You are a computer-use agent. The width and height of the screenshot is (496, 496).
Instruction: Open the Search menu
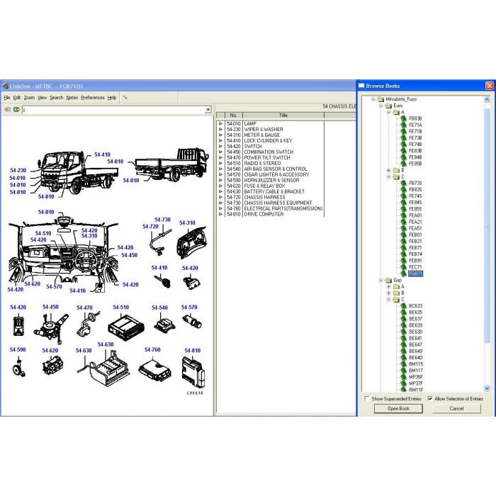click(x=57, y=98)
